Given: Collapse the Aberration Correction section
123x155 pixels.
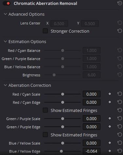Looking at the screenshot, I should (x=5, y=85).
